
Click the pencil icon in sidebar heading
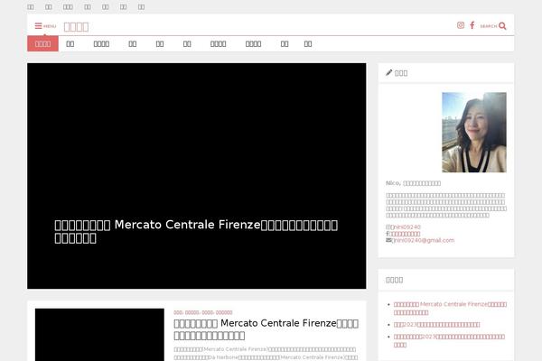[x=388, y=72]
